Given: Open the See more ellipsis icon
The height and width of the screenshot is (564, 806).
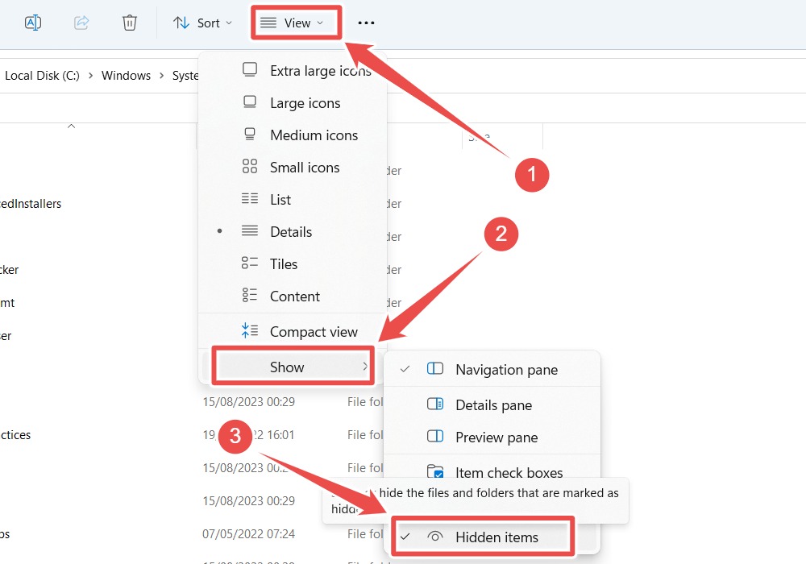Looking at the screenshot, I should 366,23.
